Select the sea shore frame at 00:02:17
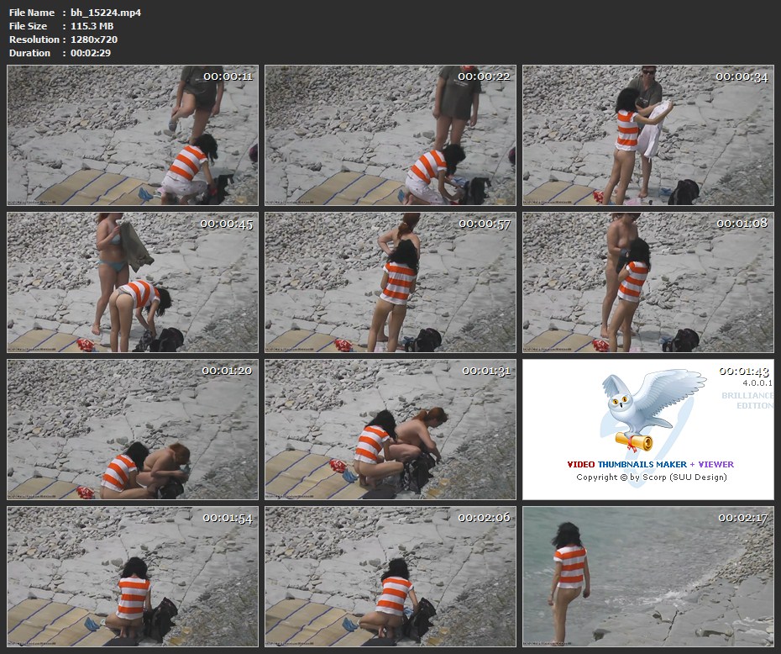The height and width of the screenshot is (654, 781). pyautogui.click(x=647, y=576)
